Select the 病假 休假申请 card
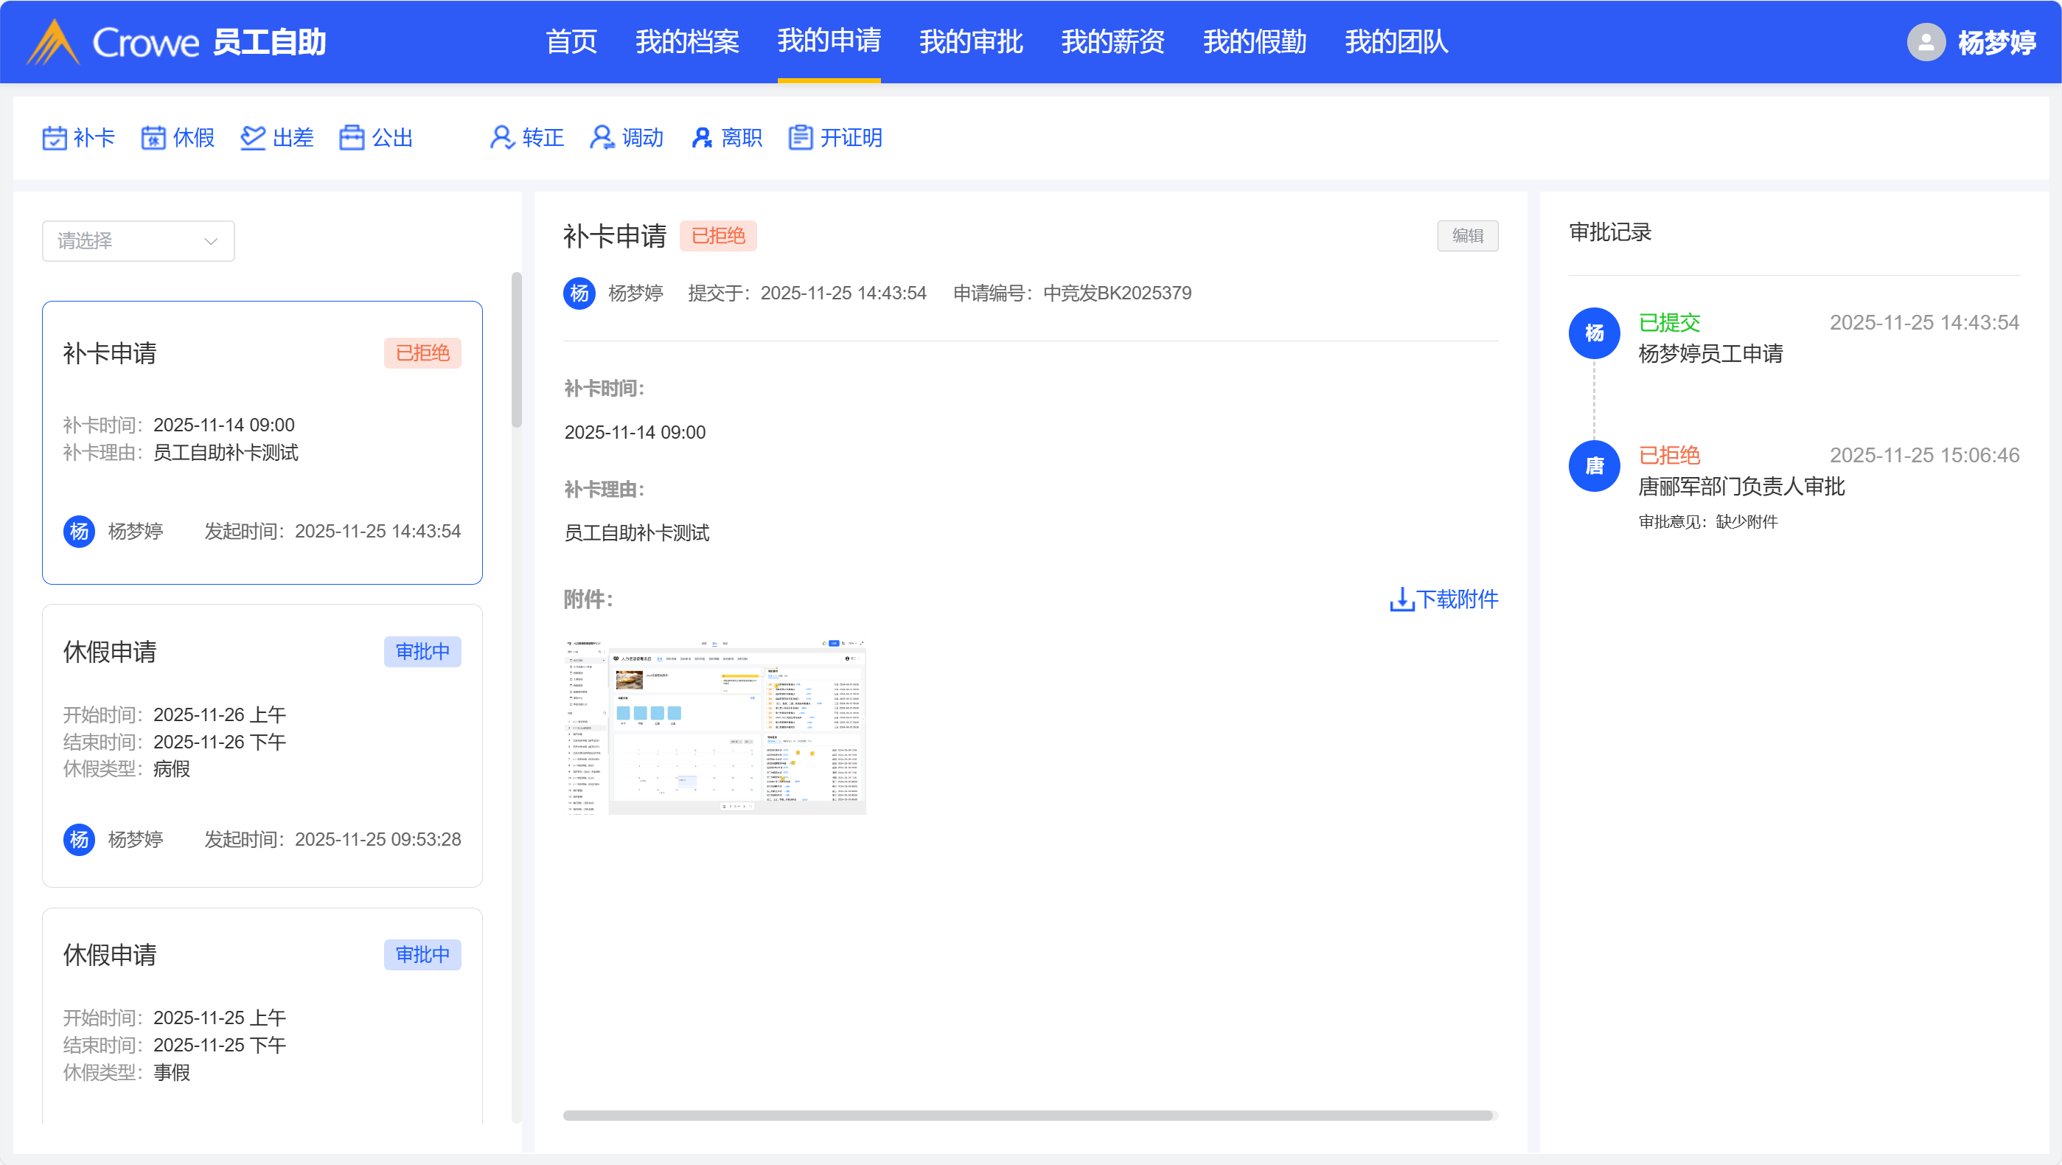2062x1165 pixels. tap(262, 745)
